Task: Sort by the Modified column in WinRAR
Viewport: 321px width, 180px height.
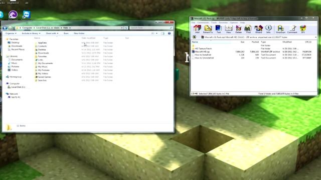Action: pos(287,42)
